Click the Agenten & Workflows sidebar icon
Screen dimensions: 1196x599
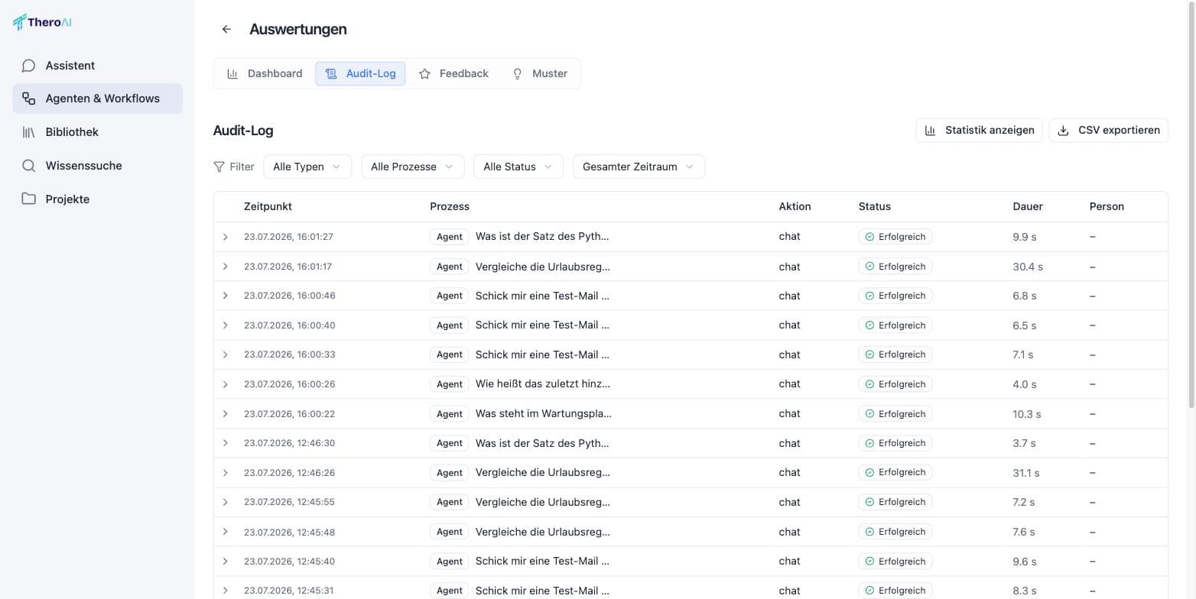point(28,99)
